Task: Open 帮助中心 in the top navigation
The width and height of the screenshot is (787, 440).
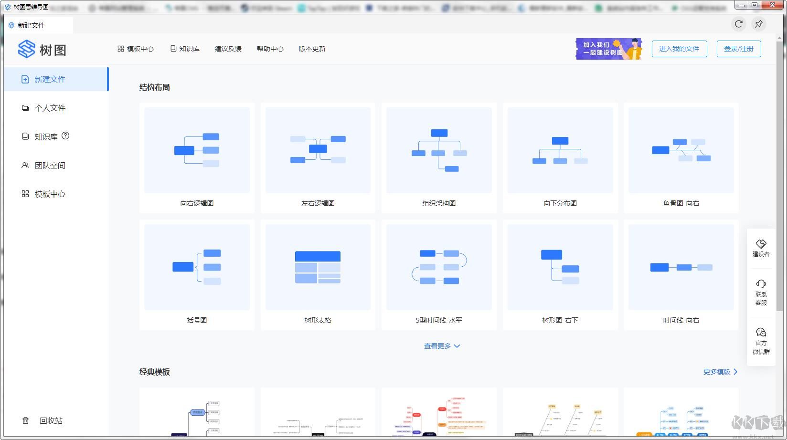Action: pos(270,49)
